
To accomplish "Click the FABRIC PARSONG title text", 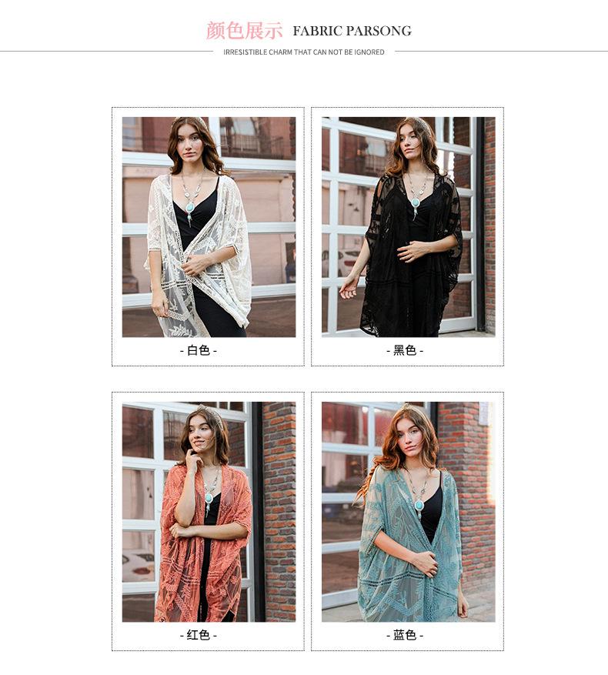I will [x=352, y=31].
